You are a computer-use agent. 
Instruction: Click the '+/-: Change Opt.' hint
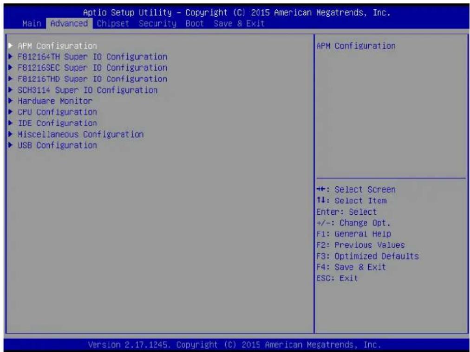point(354,223)
